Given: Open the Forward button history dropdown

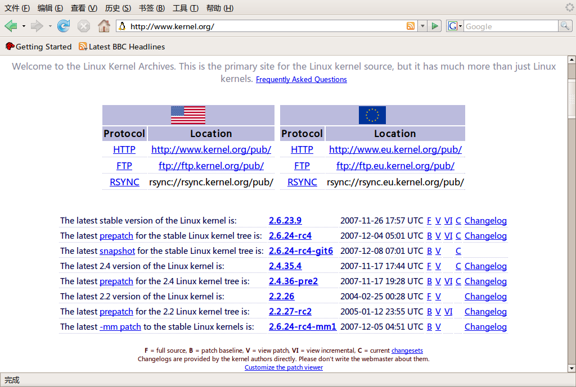Looking at the screenshot, I should coord(50,26).
